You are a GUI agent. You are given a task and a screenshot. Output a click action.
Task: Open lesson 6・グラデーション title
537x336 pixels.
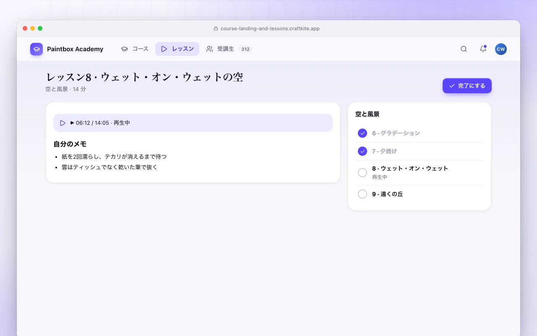396,133
